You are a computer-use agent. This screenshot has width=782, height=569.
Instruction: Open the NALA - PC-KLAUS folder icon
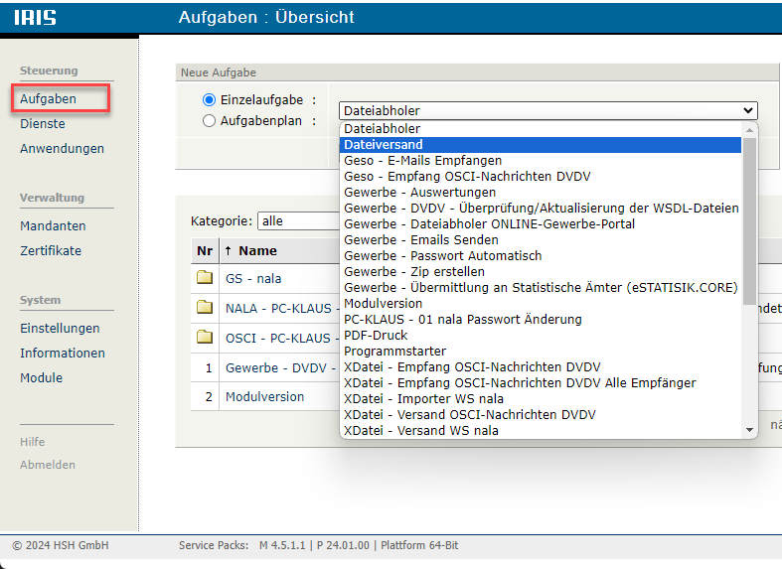coord(205,308)
